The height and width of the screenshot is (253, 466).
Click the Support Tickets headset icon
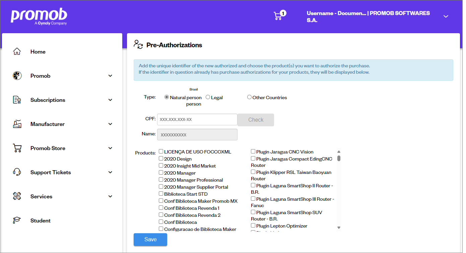(x=17, y=172)
